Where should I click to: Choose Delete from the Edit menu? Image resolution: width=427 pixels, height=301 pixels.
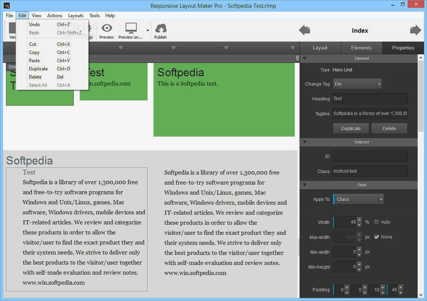(x=52, y=77)
